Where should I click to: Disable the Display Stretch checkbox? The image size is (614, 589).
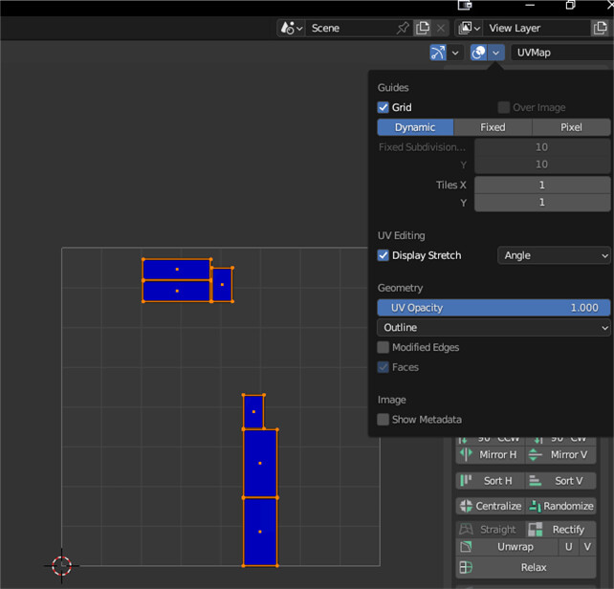384,255
